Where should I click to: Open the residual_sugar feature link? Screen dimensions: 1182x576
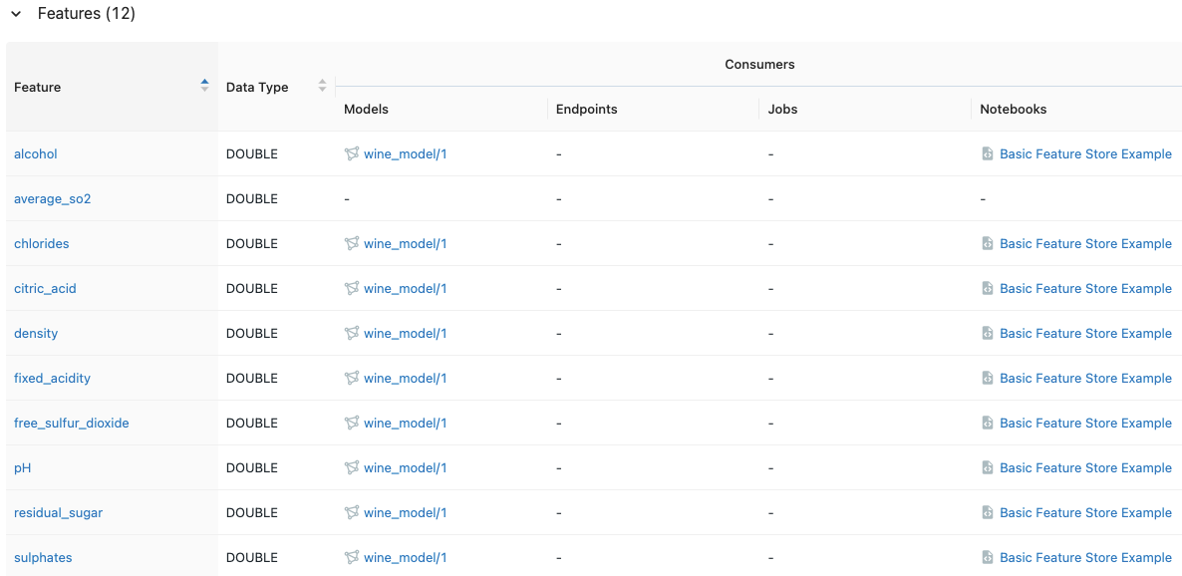coord(58,513)
